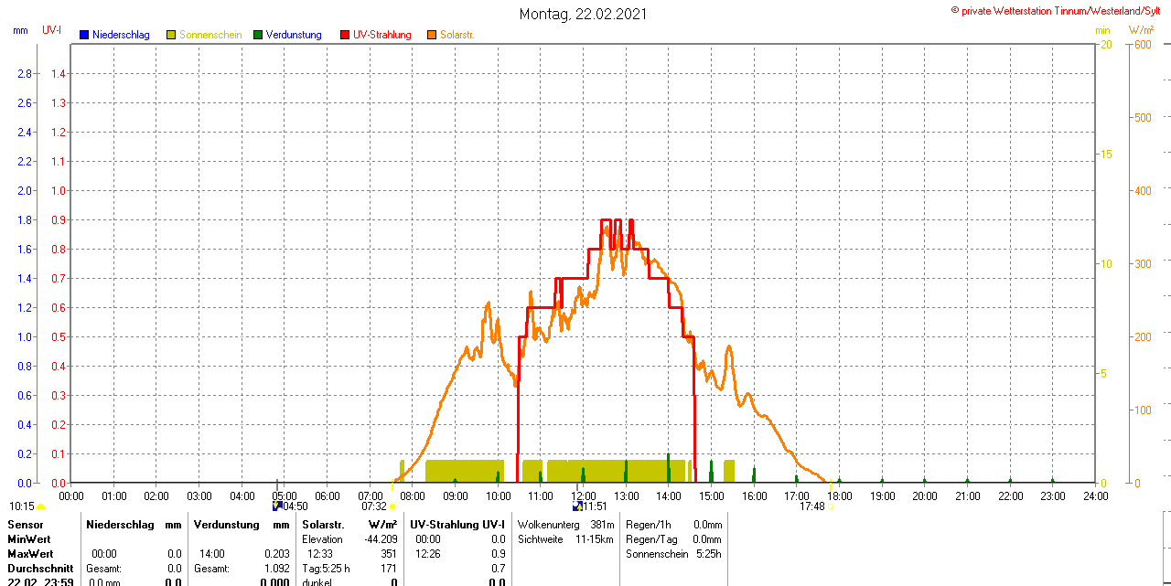
Task: Select the Niederschlag legend label
Action: 121,35
